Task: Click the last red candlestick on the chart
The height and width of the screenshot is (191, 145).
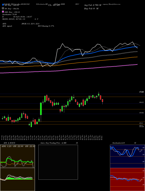Action: point(103,100)
